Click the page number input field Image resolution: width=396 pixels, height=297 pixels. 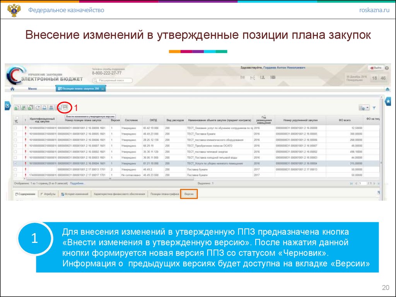pyautogui.click(x=363, y=184)
